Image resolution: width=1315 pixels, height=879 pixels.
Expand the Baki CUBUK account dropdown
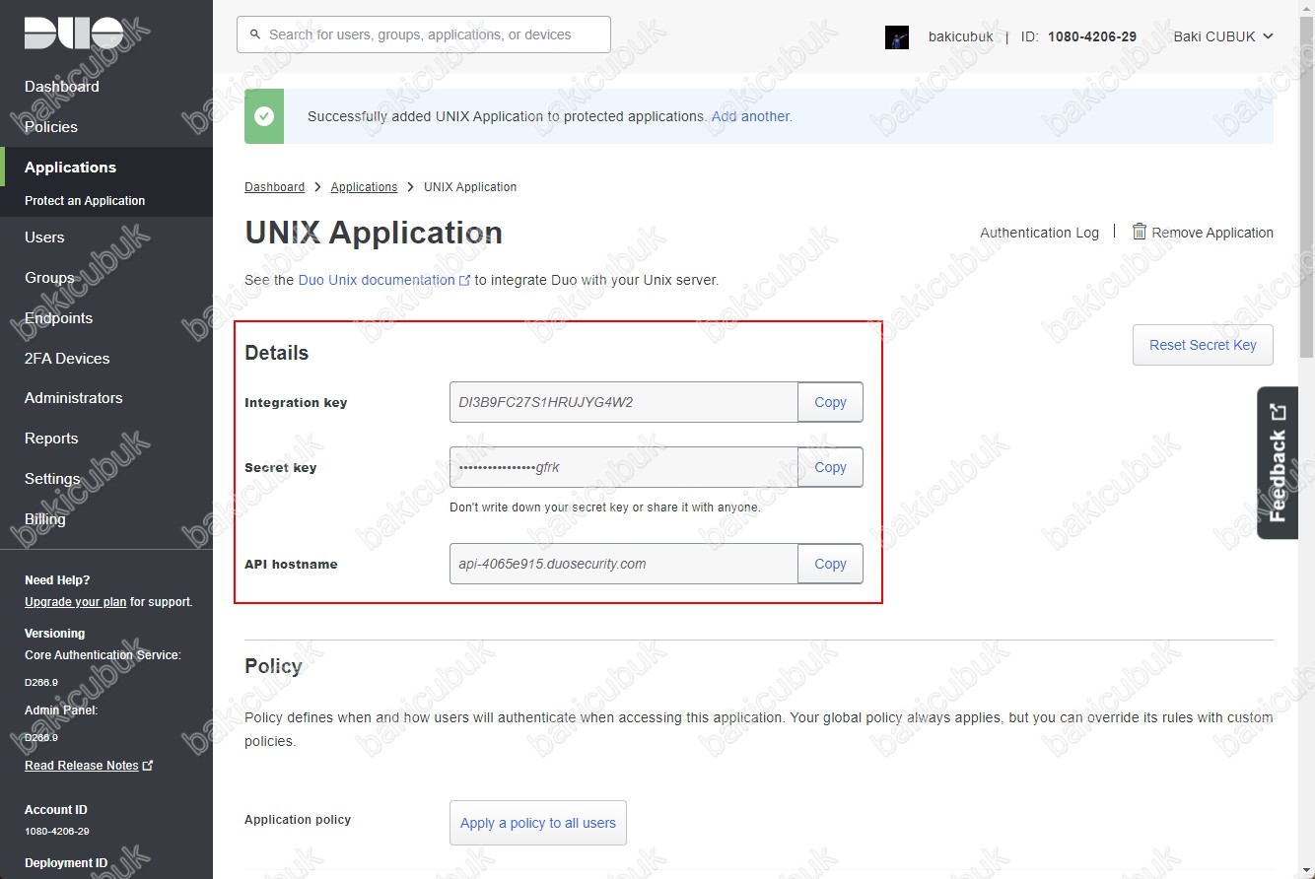(1223, 36)
